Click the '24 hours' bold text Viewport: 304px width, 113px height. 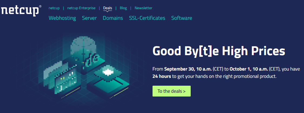(x=162, y=76)
